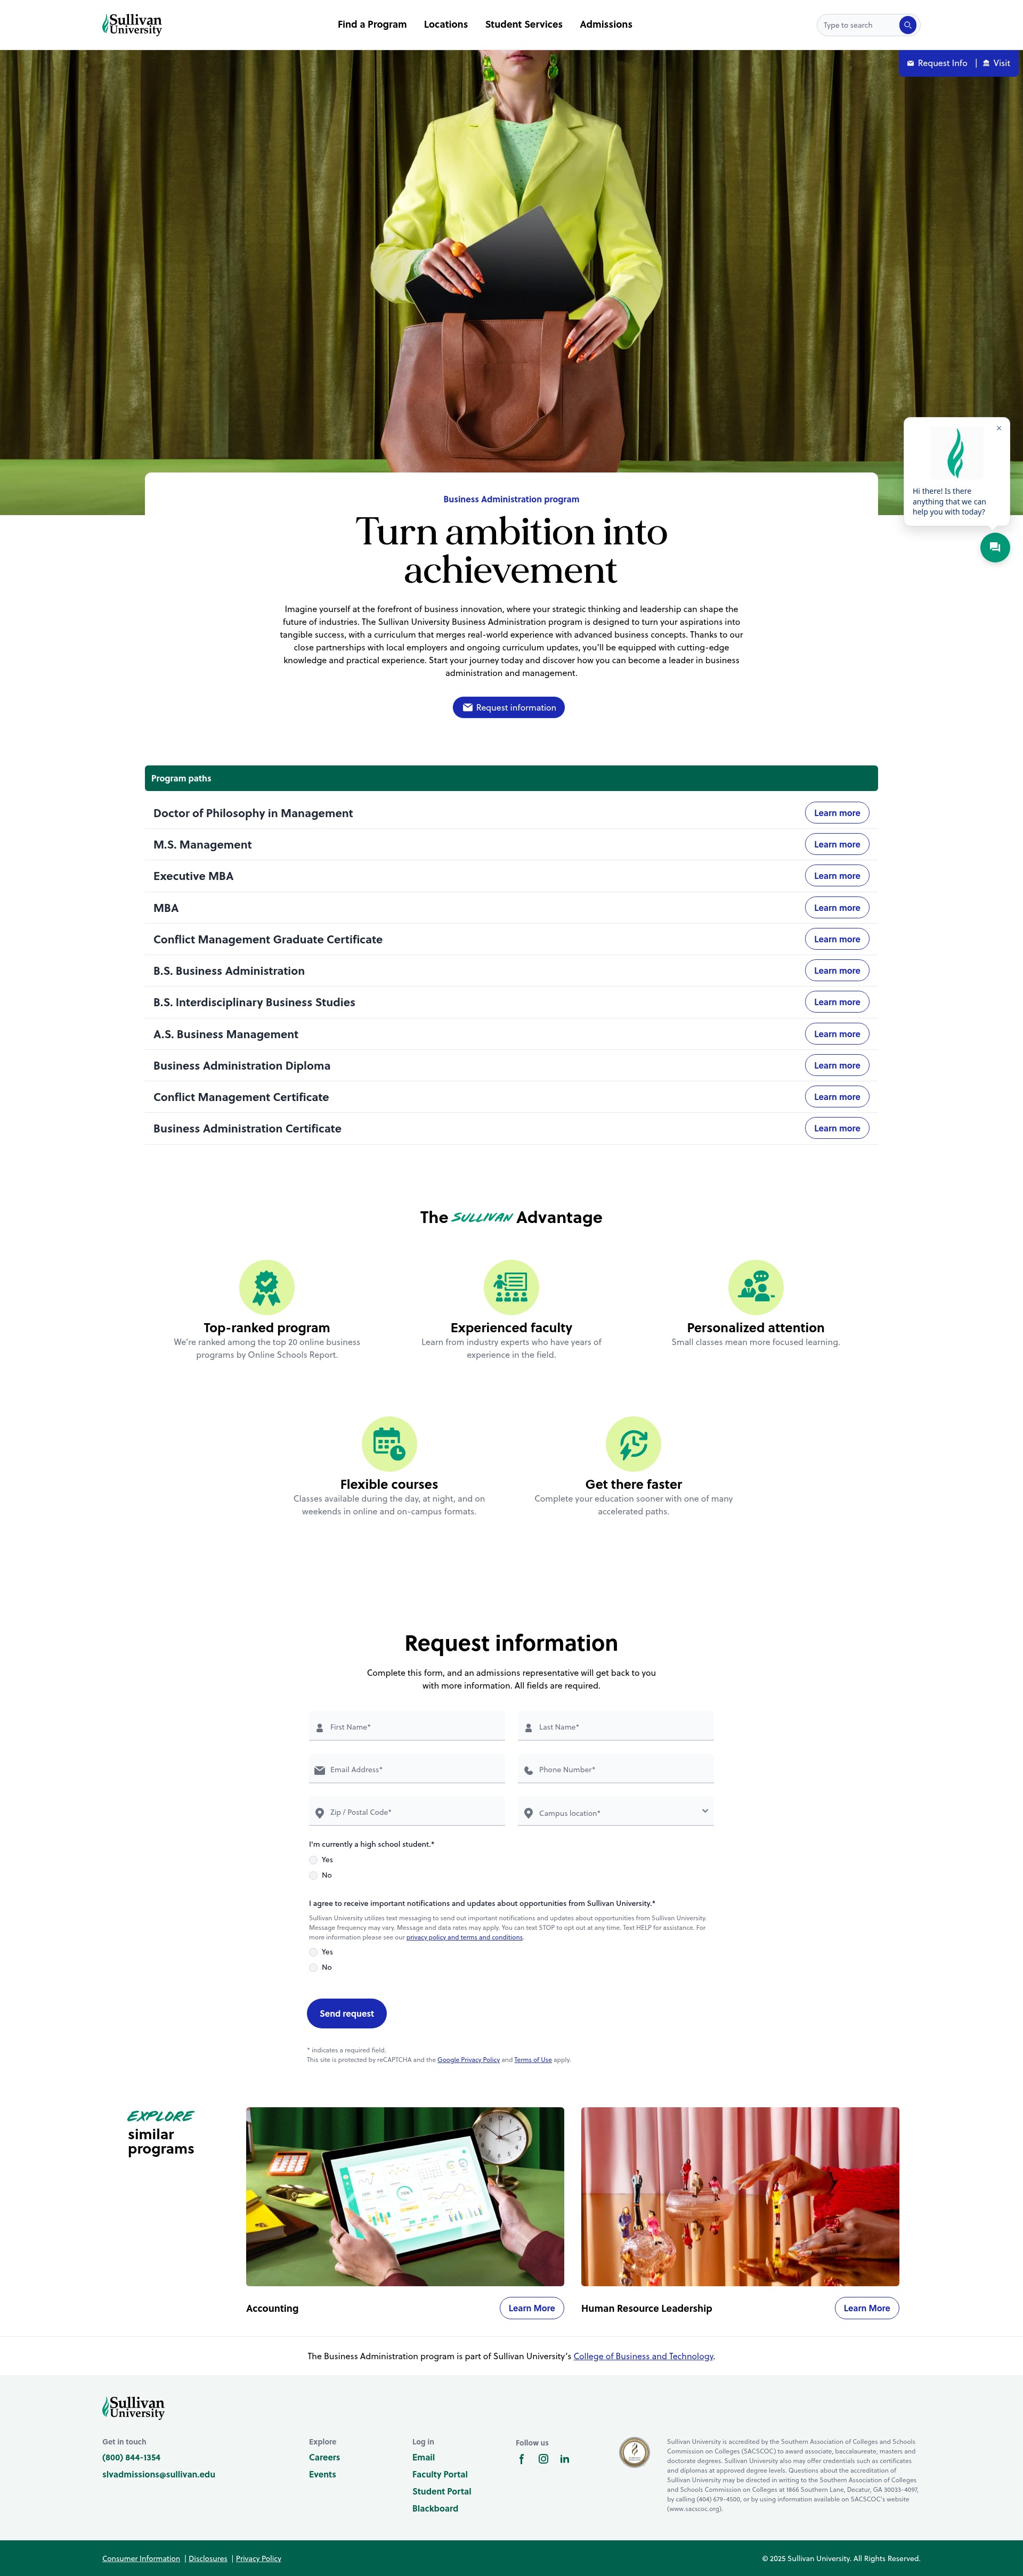This screenshot has height=2576, width=1023.
Task: Learn more about Doctor of Philosophy in Management
Action: 837,813
